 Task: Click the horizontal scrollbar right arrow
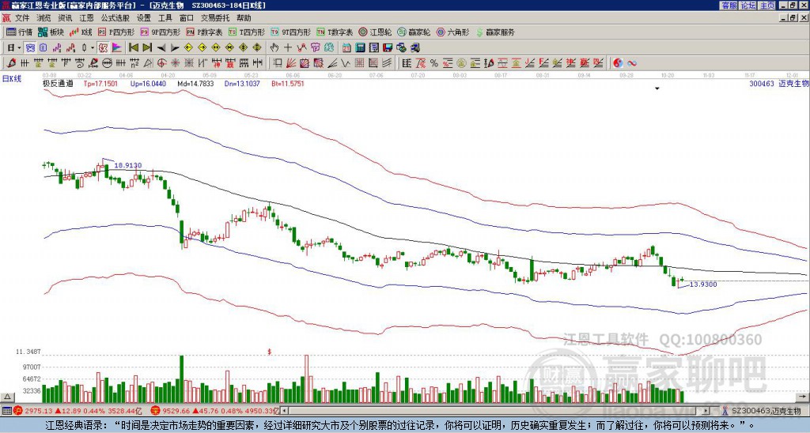[706, 411]
